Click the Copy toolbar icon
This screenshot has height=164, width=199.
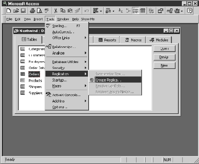pos(63,11)
